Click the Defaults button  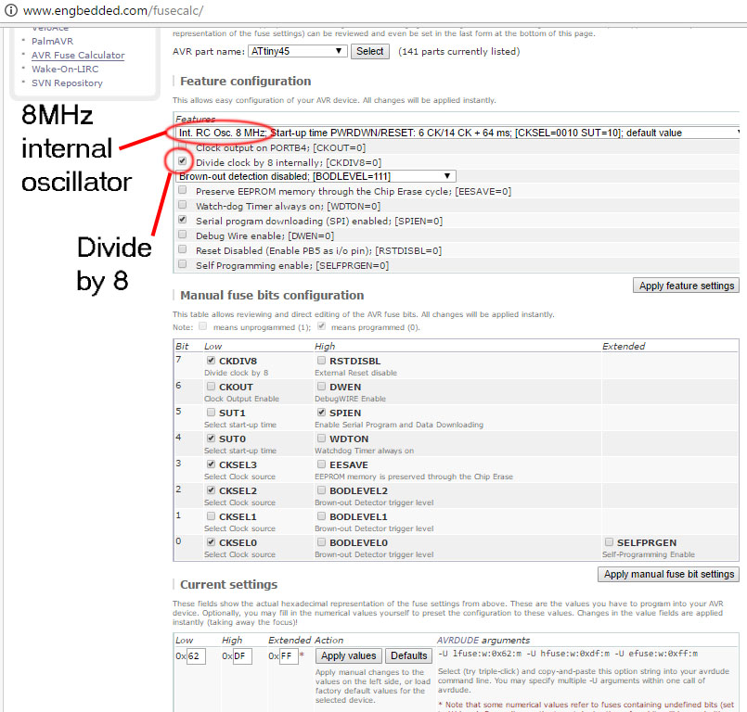tap(408, 655)
